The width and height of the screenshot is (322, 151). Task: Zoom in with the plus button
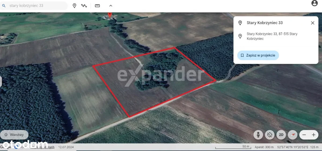pos(313,135)
